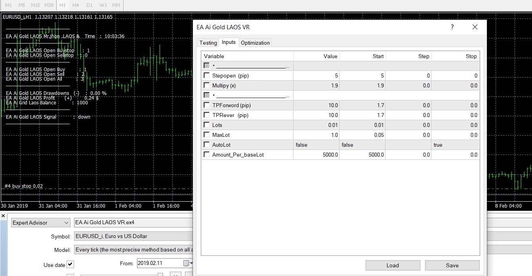The width and height of the screenshot is (532, 276).
Task: Select the MN monthly timeframe
Action: click(x=116, y=5)
